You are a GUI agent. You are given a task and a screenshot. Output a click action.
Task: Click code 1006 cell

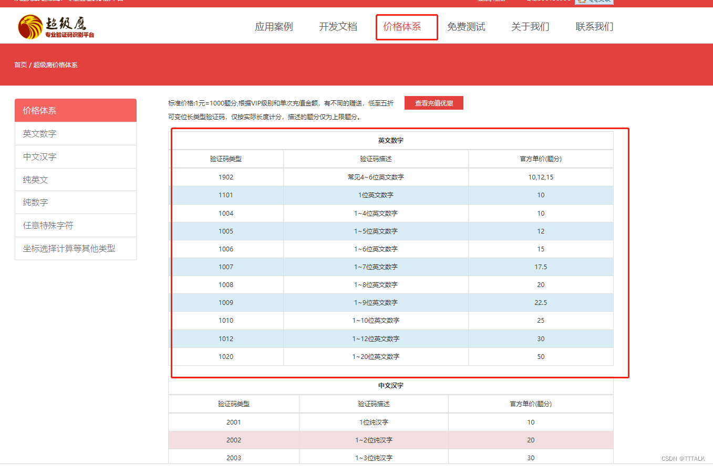pyautogui.click(x=226, y=249)
